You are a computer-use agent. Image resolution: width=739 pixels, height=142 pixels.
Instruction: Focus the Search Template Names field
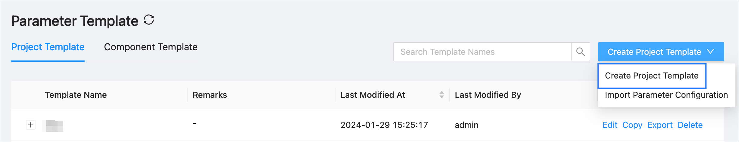click(482, 52)
